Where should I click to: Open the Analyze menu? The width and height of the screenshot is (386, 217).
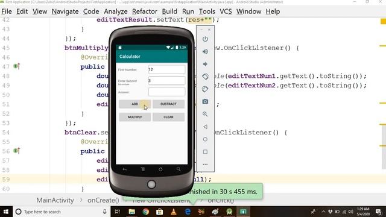click(115, 11)
